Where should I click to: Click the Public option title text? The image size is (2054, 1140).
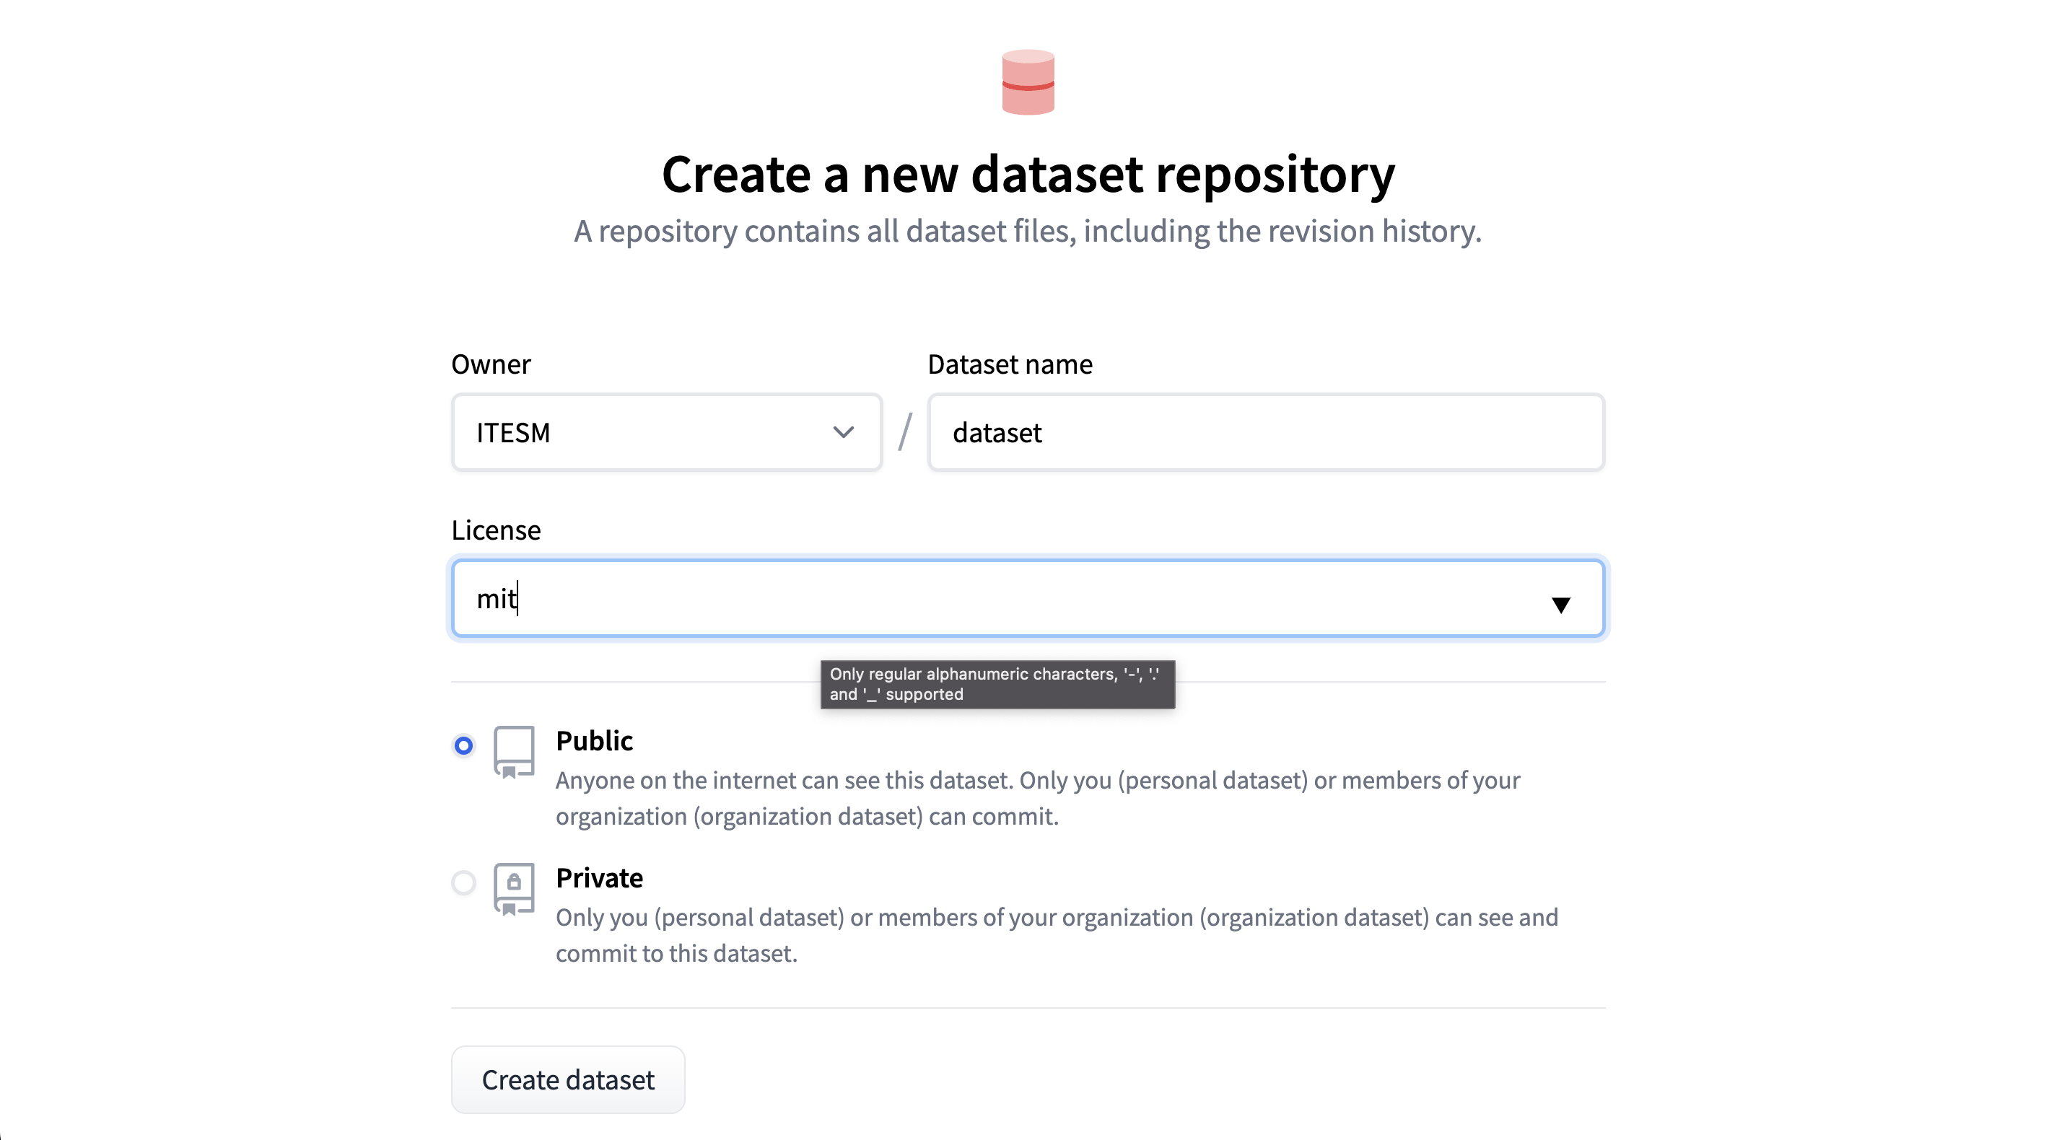[594, 740]
